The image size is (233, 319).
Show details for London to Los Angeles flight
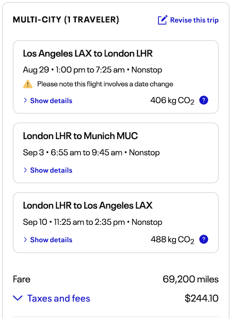tap(51, 240)
